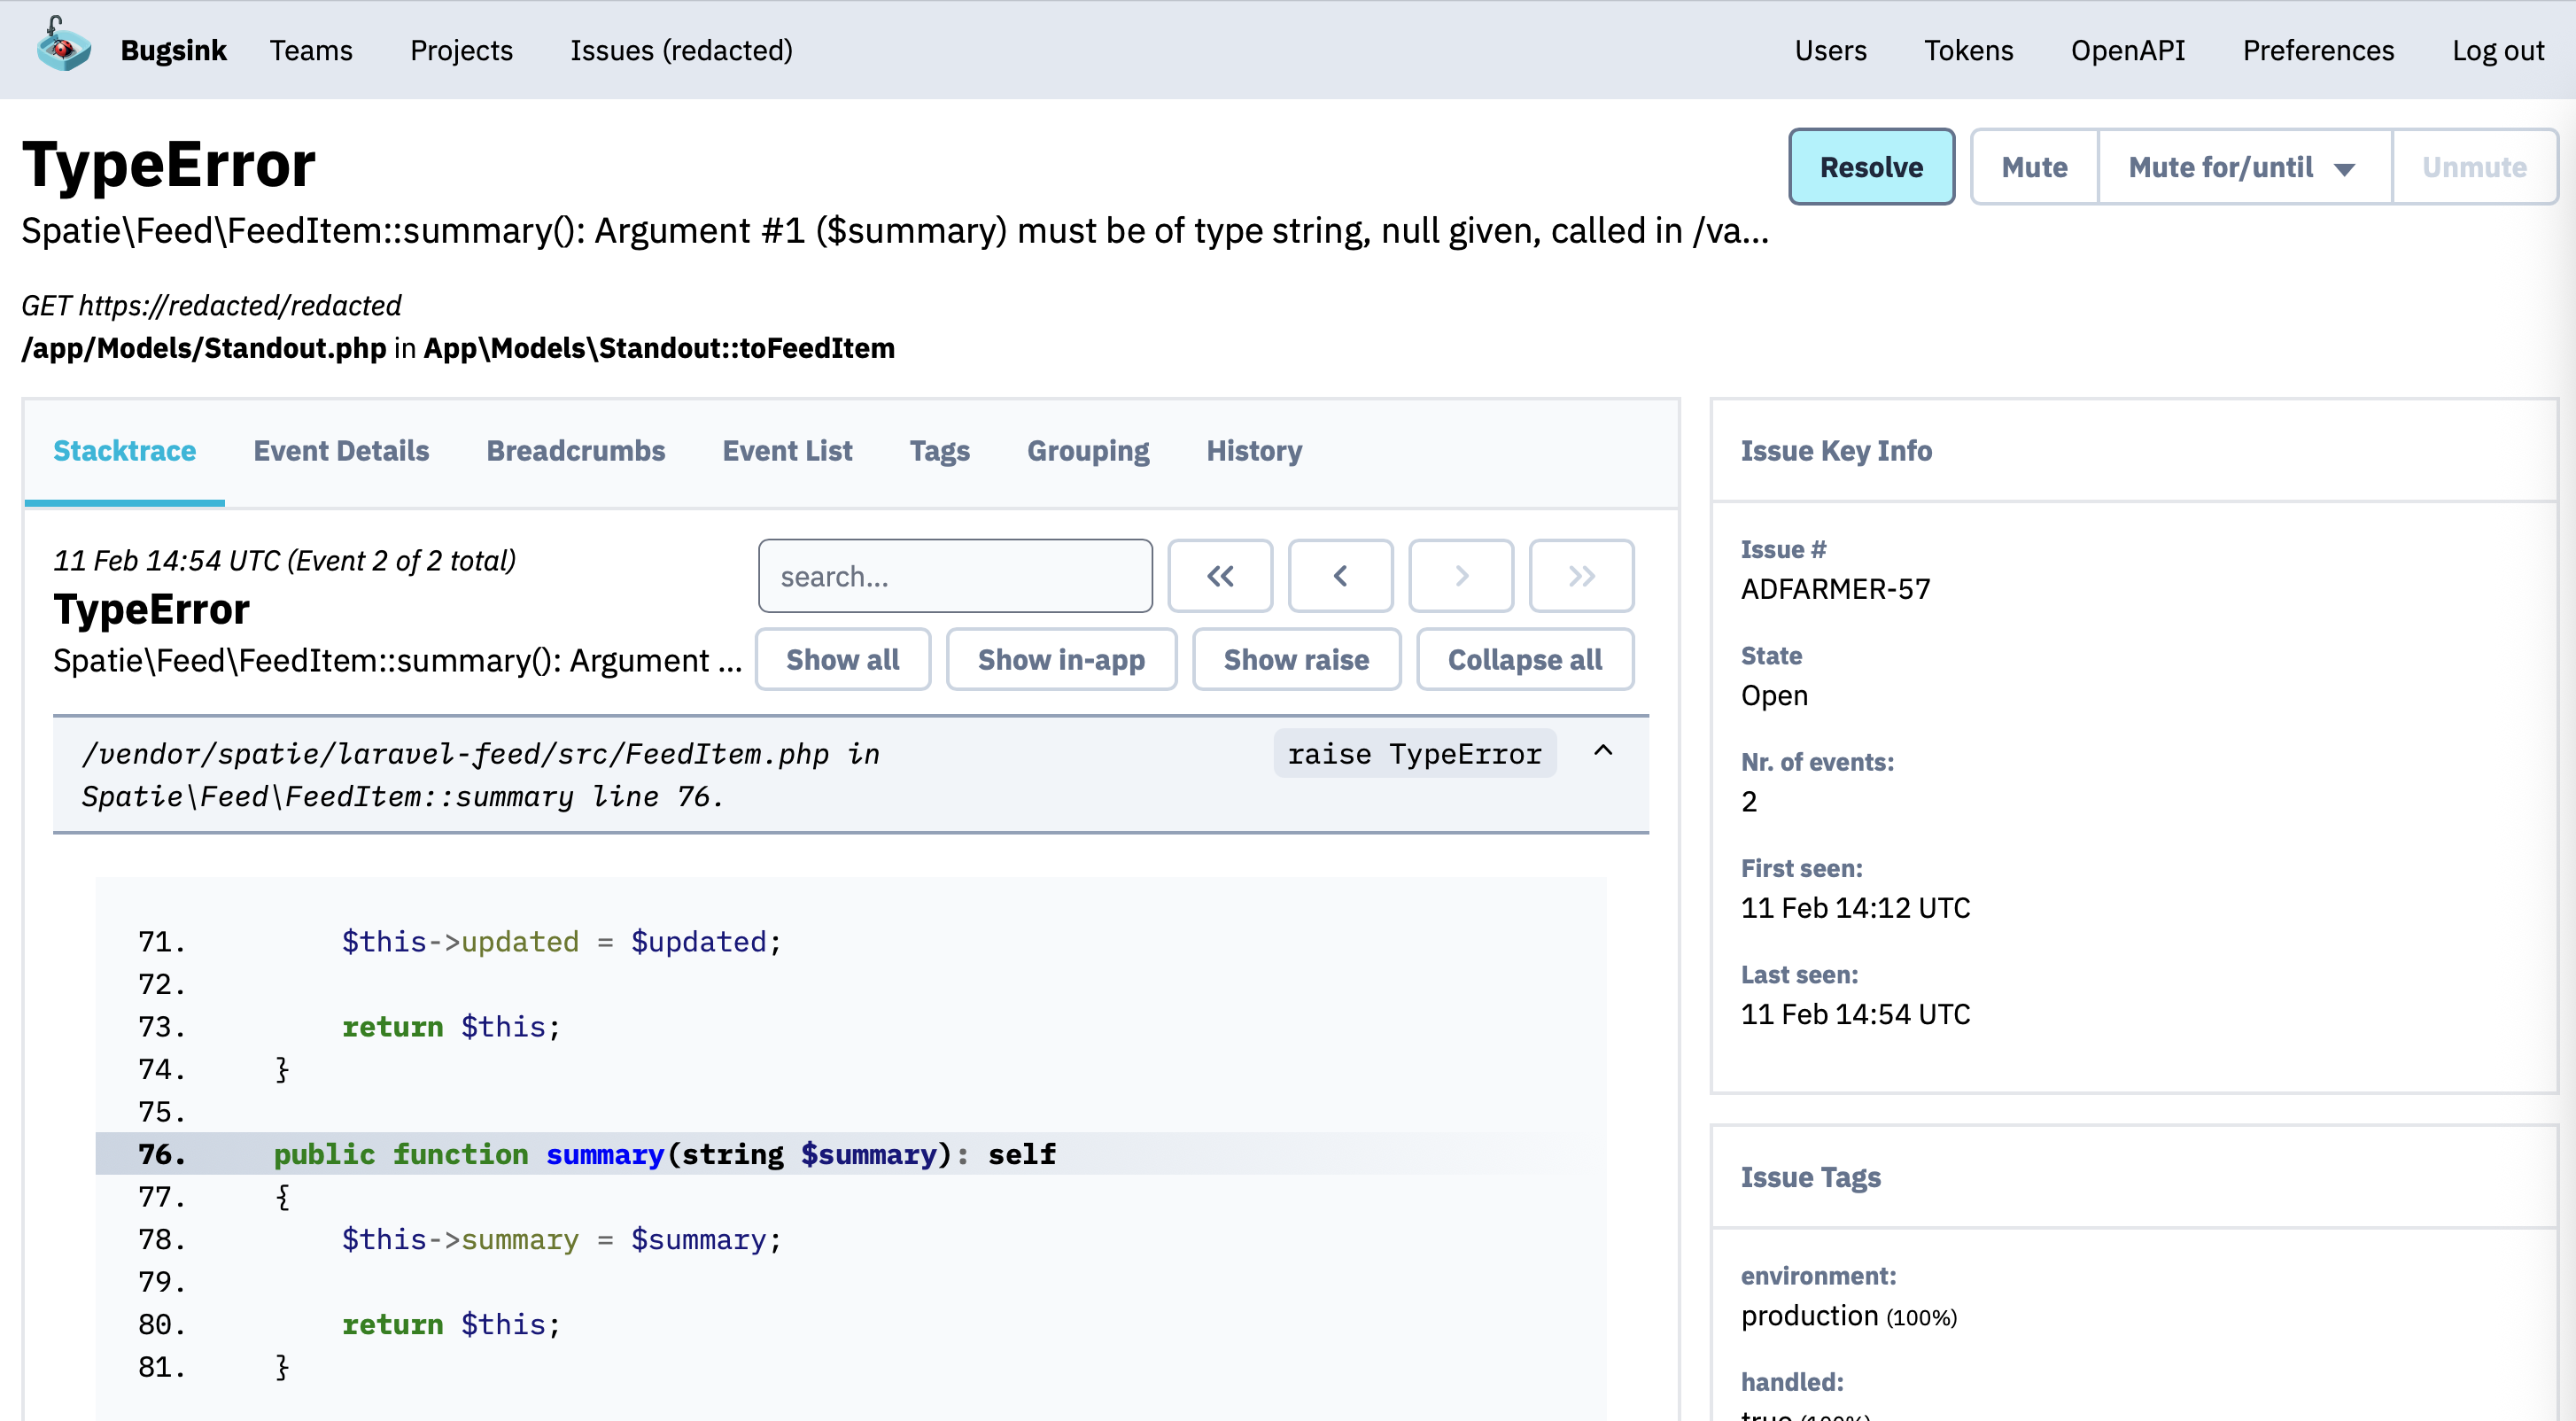Switch to the Event Details tab
This screenshot has height=1421, width=2576.
coord(341,451)
